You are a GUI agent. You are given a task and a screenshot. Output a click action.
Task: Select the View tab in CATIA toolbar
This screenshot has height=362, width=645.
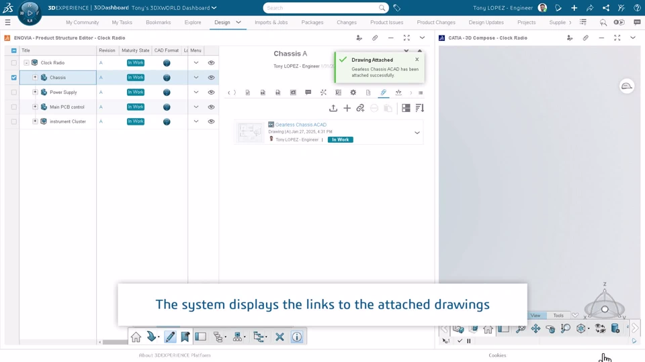tap(535, 315)
